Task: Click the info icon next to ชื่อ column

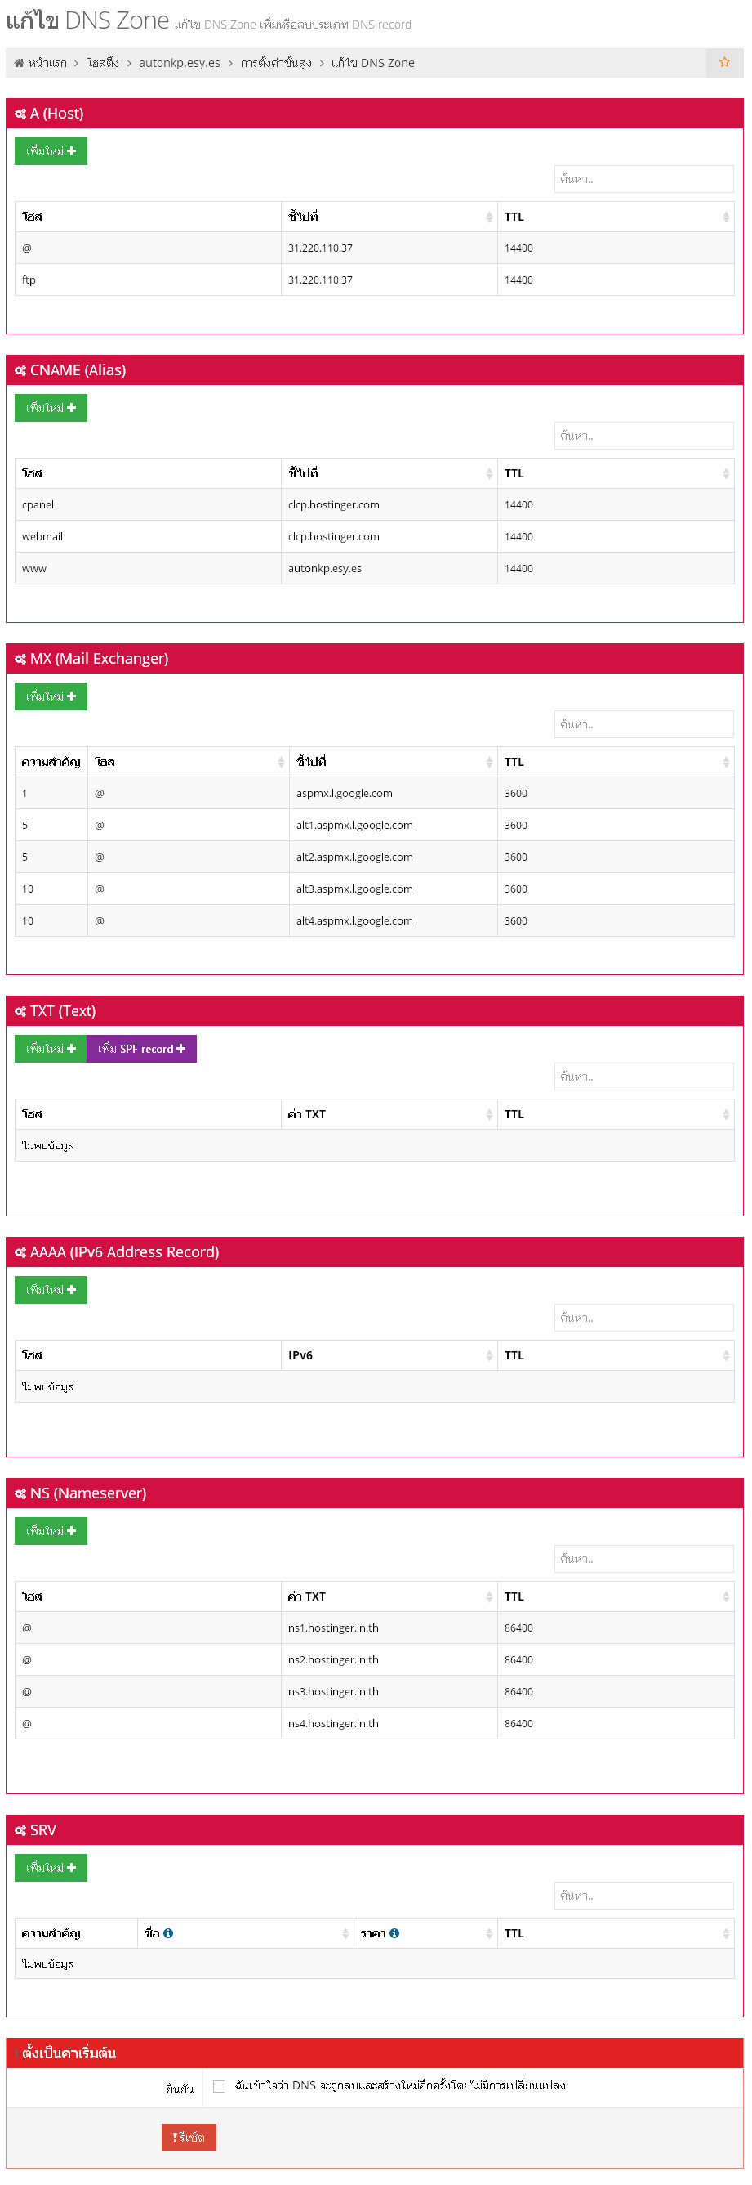Action: tap(168, 1933)
